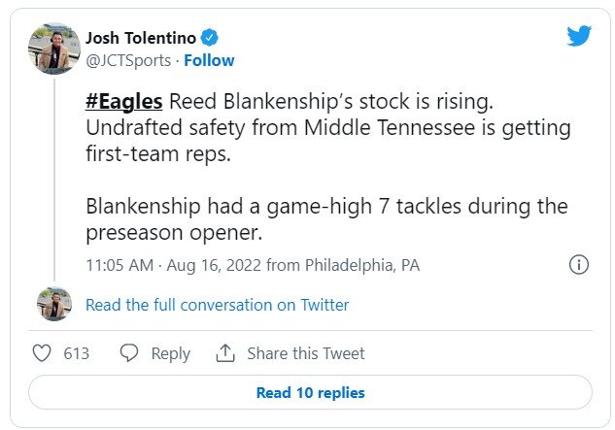Select the Reply text label
615x430 pixels.
pyautogui.click(x=170, y=353)
